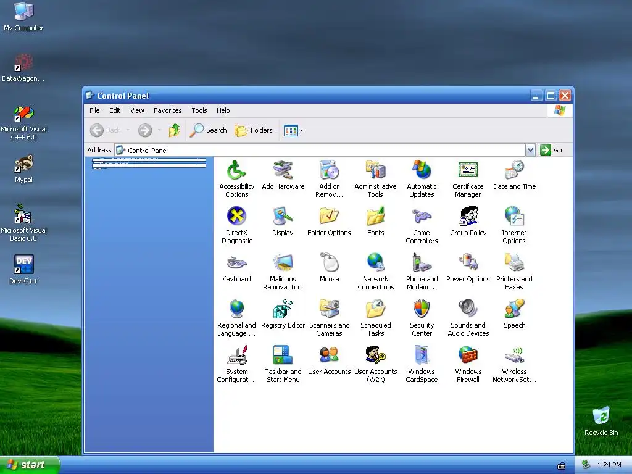Open the Help menu
632x474 pixels.
pos(223,110)
